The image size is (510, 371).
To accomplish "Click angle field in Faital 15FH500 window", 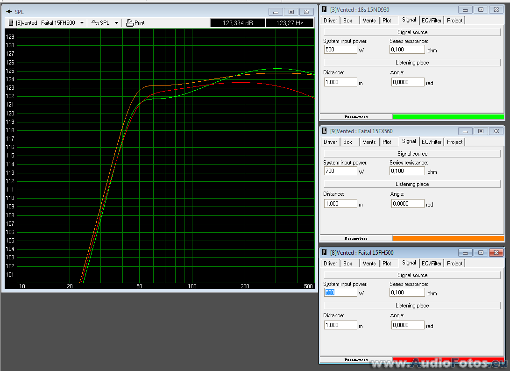I will click(x=408, y=325).
